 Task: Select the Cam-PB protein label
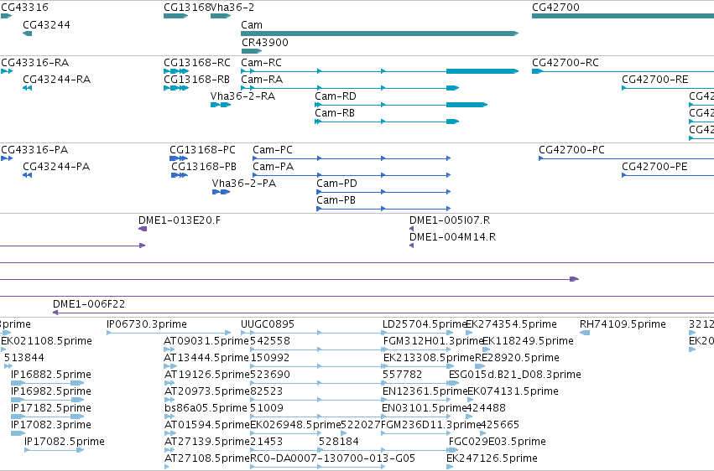click(x=336, y=200)
